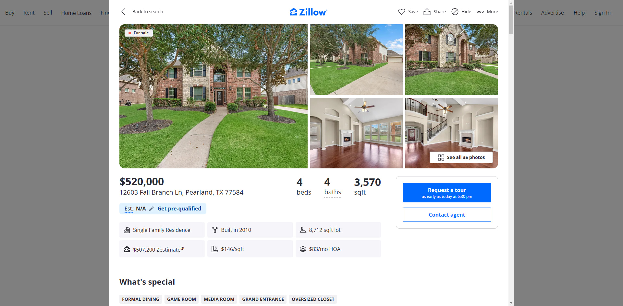This screenshot has height=306, width=623.
Task: Click the back arrow to search
Action: [x=123, y=12]
